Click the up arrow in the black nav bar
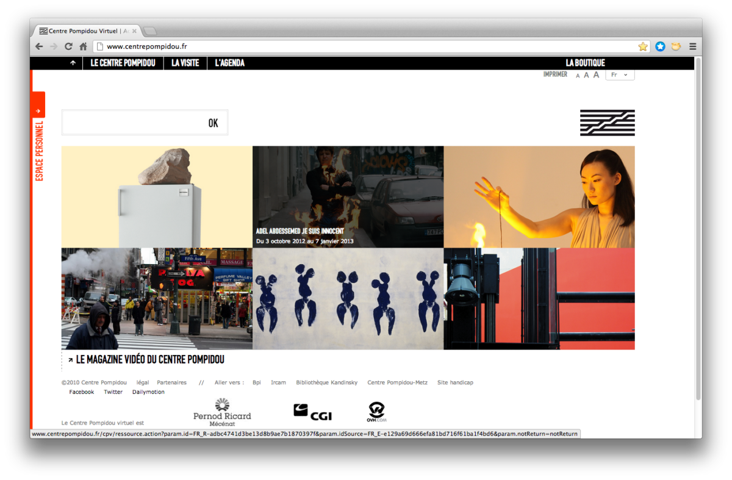The height and width of the screenshot is (480, 732). click(73, 63)
